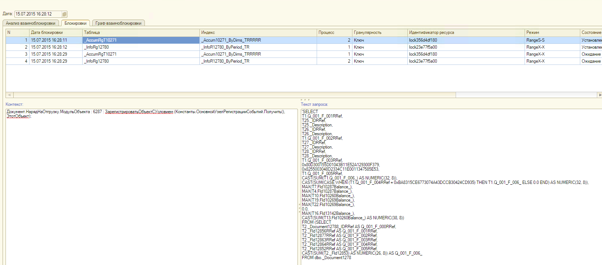Select the _AccumRgT10271 cell in row 1

coord(141,40)
